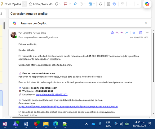
Task: Open Word from the taskbar
Action: pyautogui.click(x=26, y=124)
